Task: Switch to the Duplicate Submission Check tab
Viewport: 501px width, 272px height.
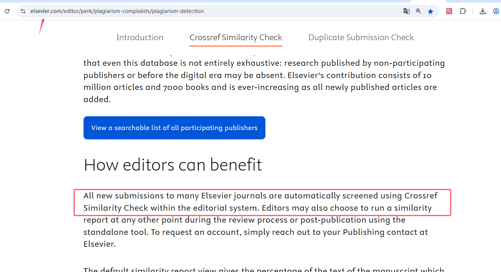Action: (361, 38)
